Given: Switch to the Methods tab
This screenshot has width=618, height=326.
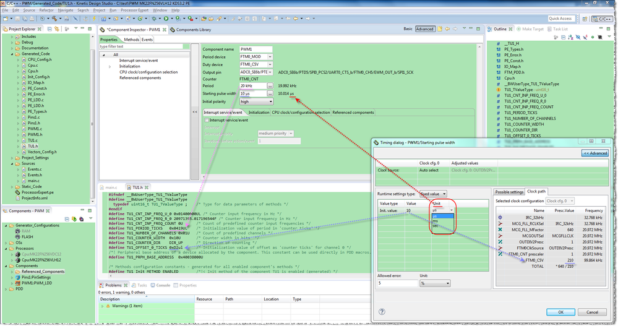Looking at the screenshot, I should 131,40.
